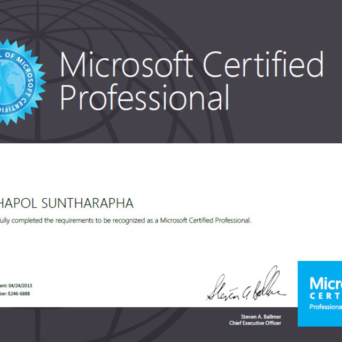Click the date 04/24/2013
This screenshot has height=342, width=342.
coord(20,285)
